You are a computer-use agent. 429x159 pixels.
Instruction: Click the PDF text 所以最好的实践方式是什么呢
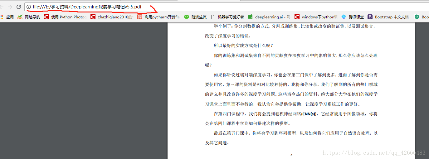(243, 46)
